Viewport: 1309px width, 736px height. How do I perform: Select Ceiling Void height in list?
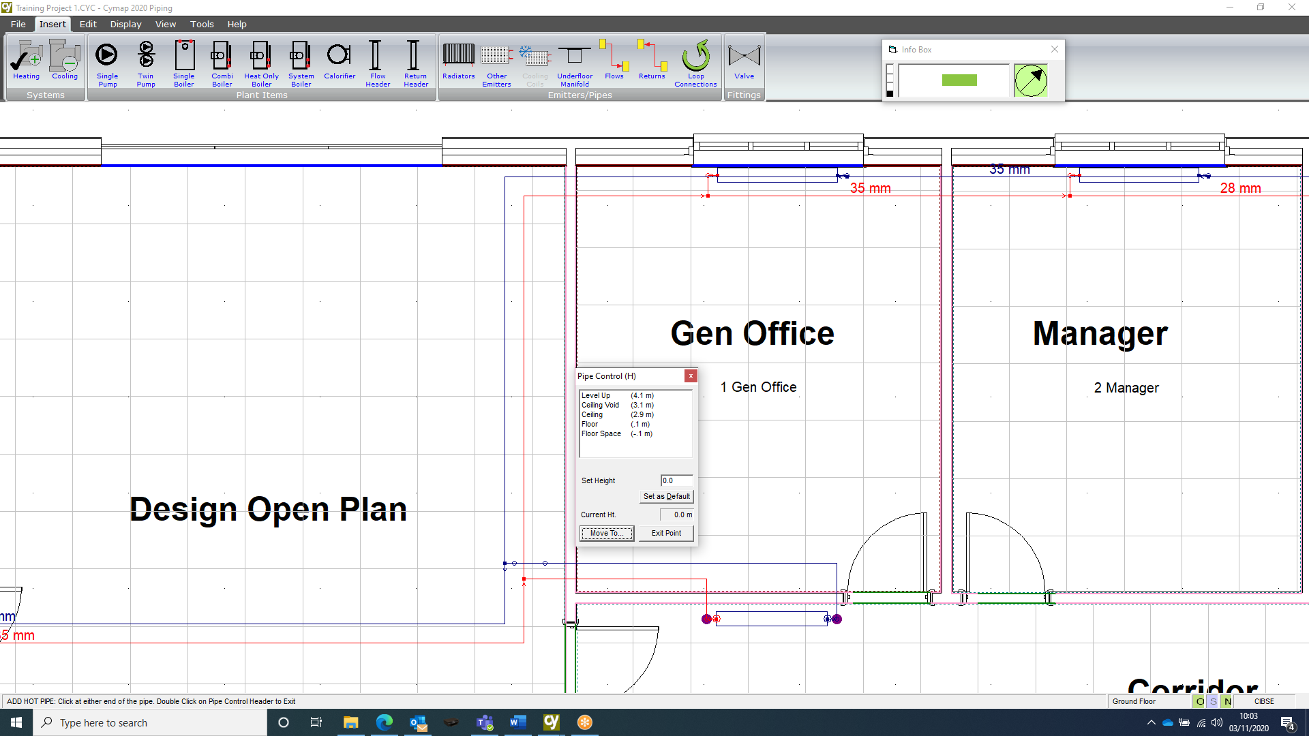(x=635, y=405)
